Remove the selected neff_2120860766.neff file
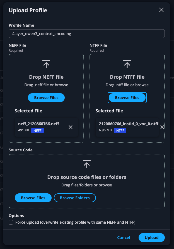 tap(71, 127)
